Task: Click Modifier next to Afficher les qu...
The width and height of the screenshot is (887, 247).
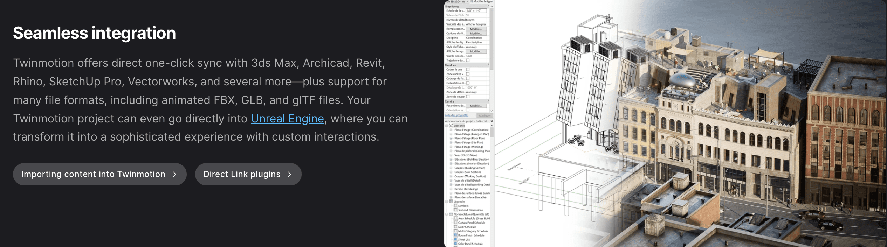Action: (476, 51)
